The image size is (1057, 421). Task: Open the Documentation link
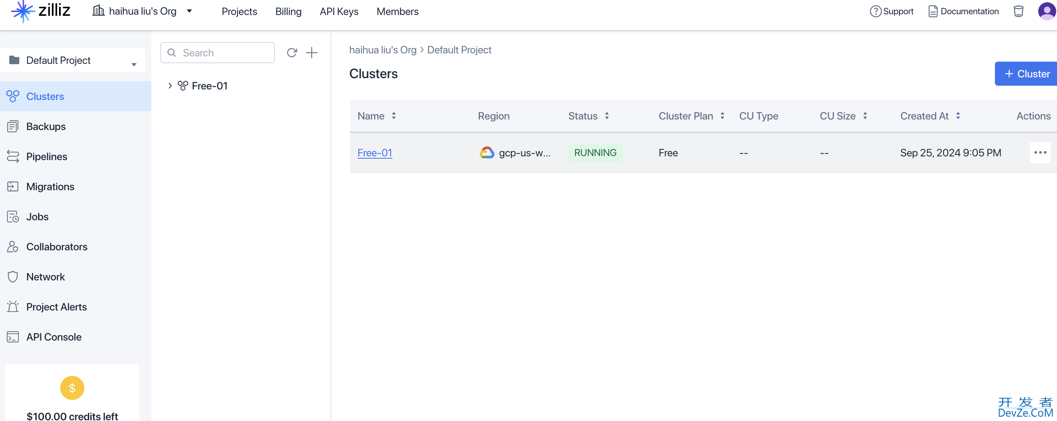coord(963,11)
